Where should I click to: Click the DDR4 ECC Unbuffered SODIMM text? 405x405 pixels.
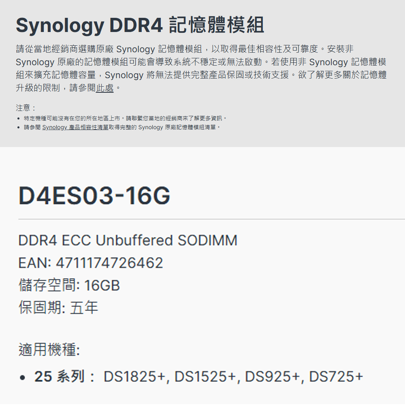(x=128, y=241)
